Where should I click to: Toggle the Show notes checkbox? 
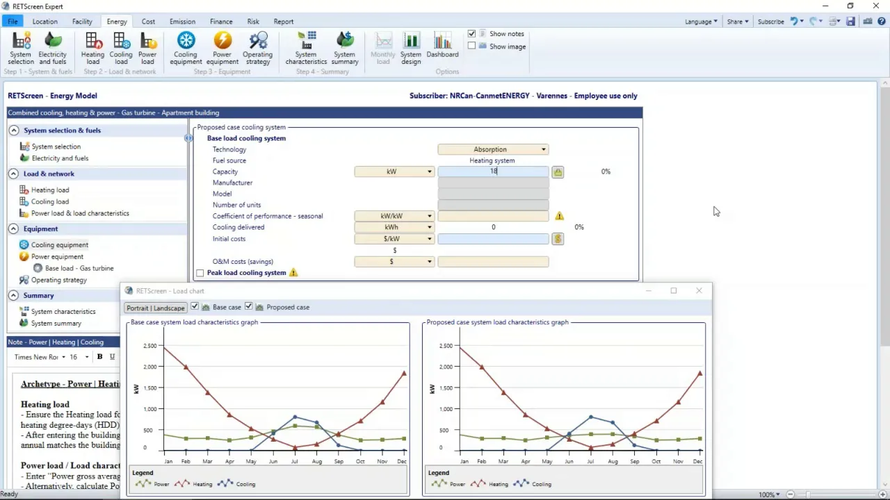(472, 33)
